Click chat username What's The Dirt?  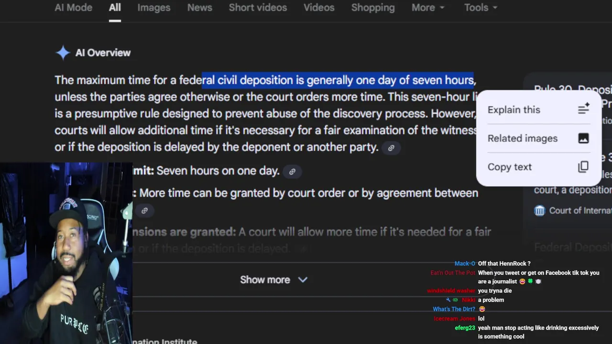tap(454, 309)
